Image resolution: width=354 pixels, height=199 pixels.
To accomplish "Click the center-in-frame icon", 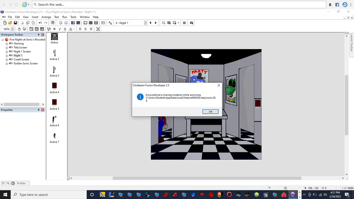I will (98, 29).
